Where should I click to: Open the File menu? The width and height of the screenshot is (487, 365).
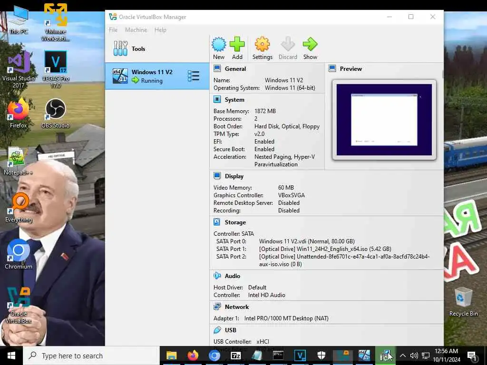113,30
